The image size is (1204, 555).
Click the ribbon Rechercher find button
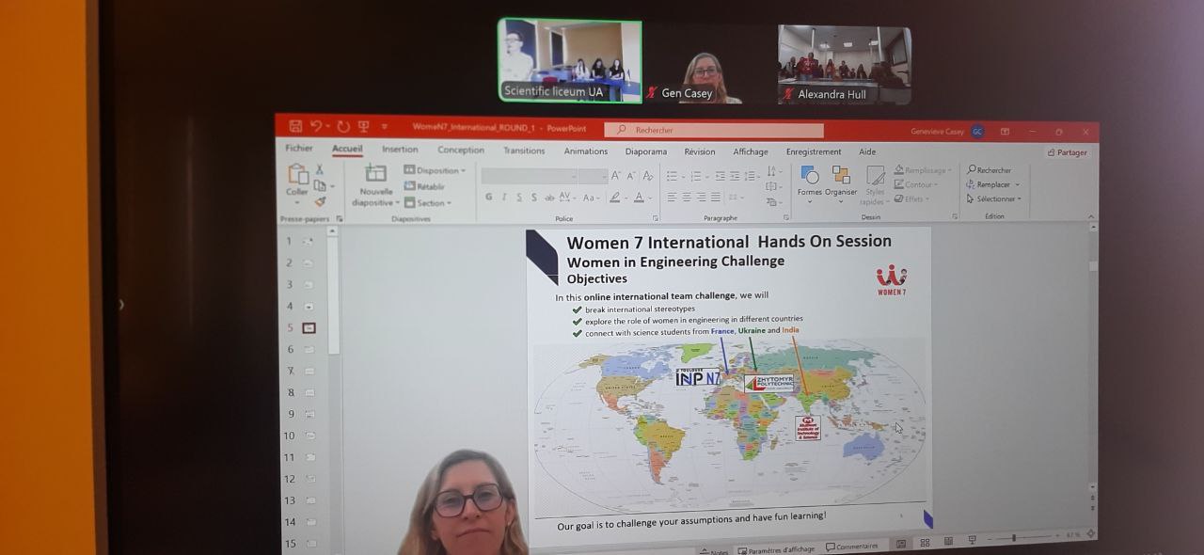pyautogui.click(x=990, y=170)
